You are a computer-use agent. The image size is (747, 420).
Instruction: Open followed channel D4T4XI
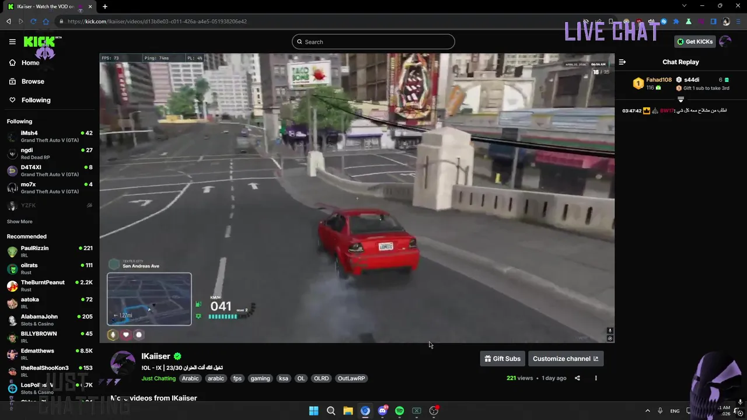[50, 170]
